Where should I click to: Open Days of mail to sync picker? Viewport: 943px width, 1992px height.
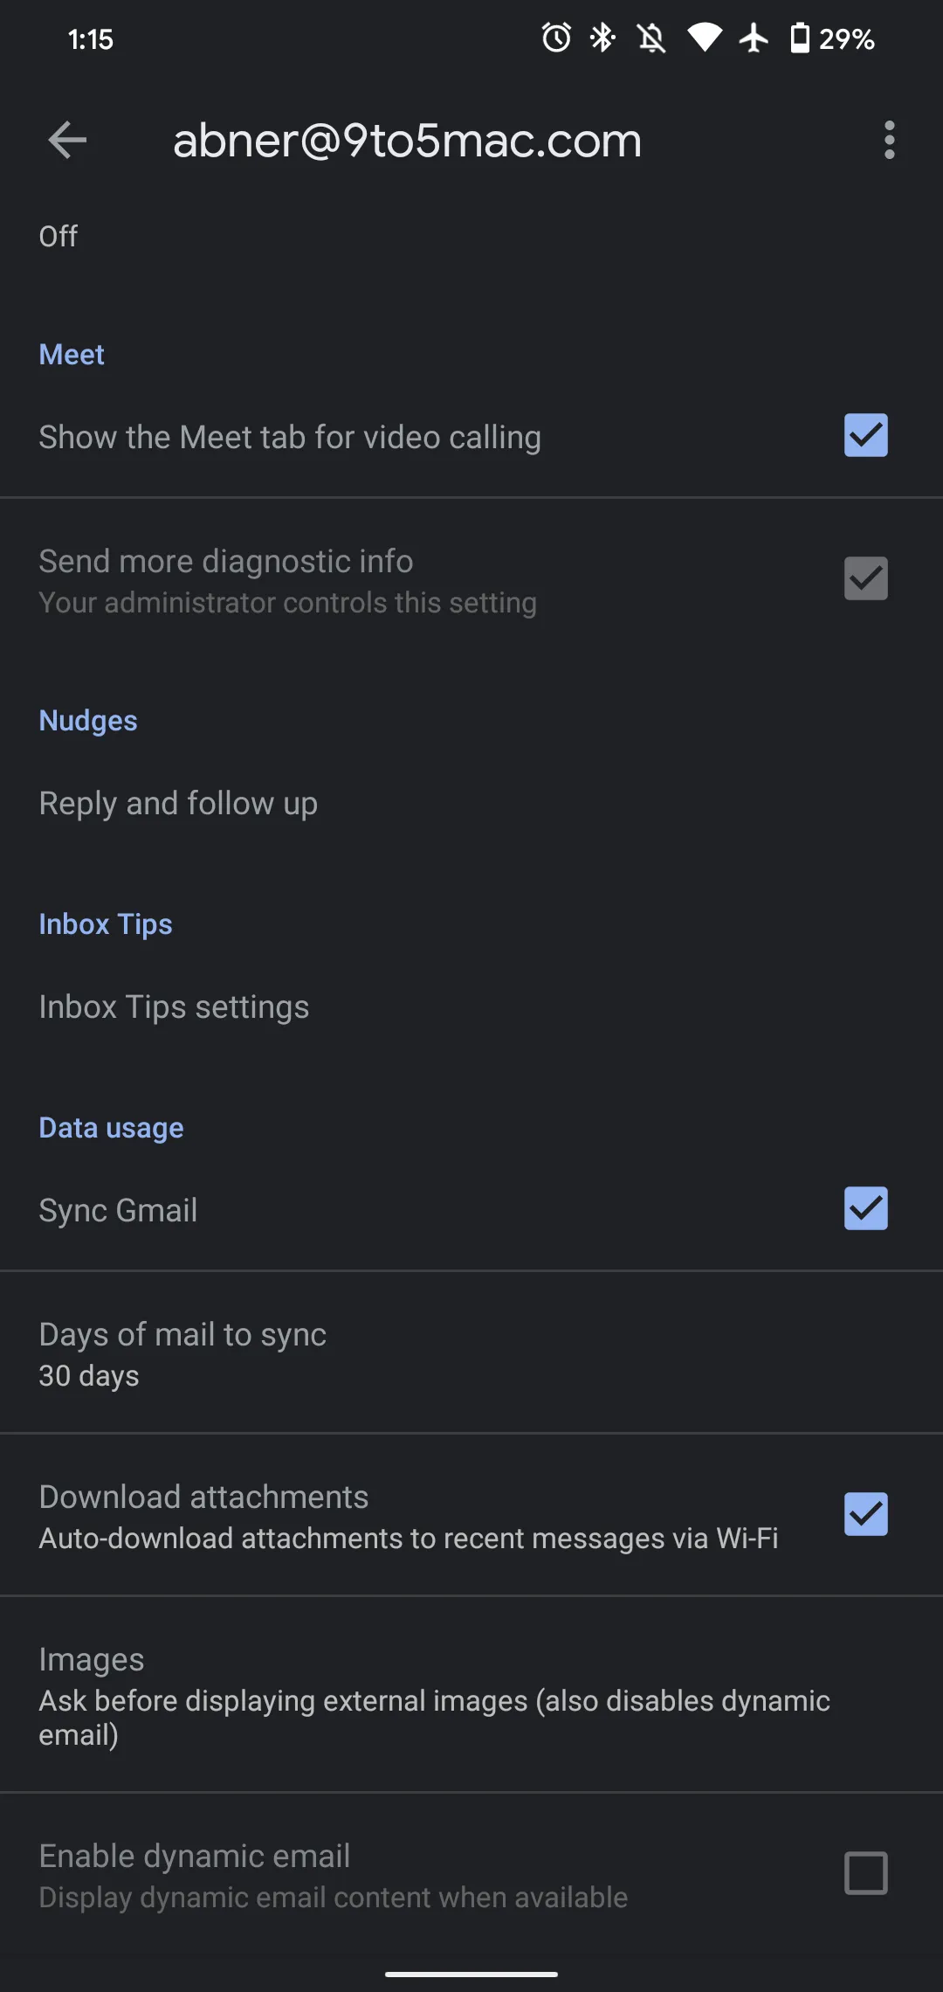click(182, 1353)
